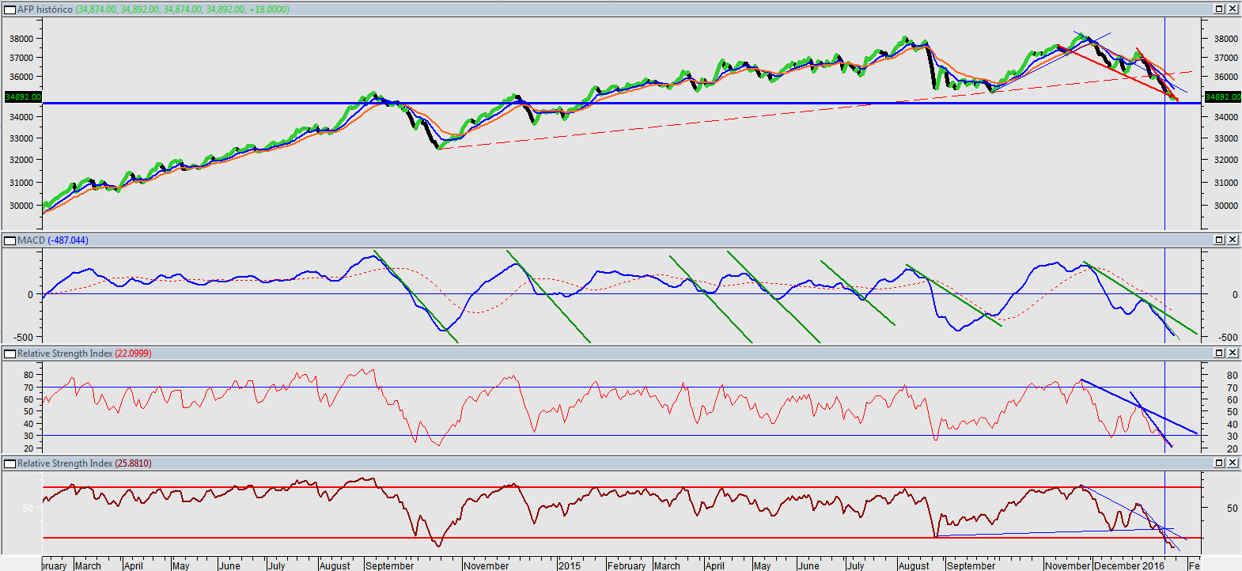Click 80 on RSI (22.0999) left axis

point(28,376)
